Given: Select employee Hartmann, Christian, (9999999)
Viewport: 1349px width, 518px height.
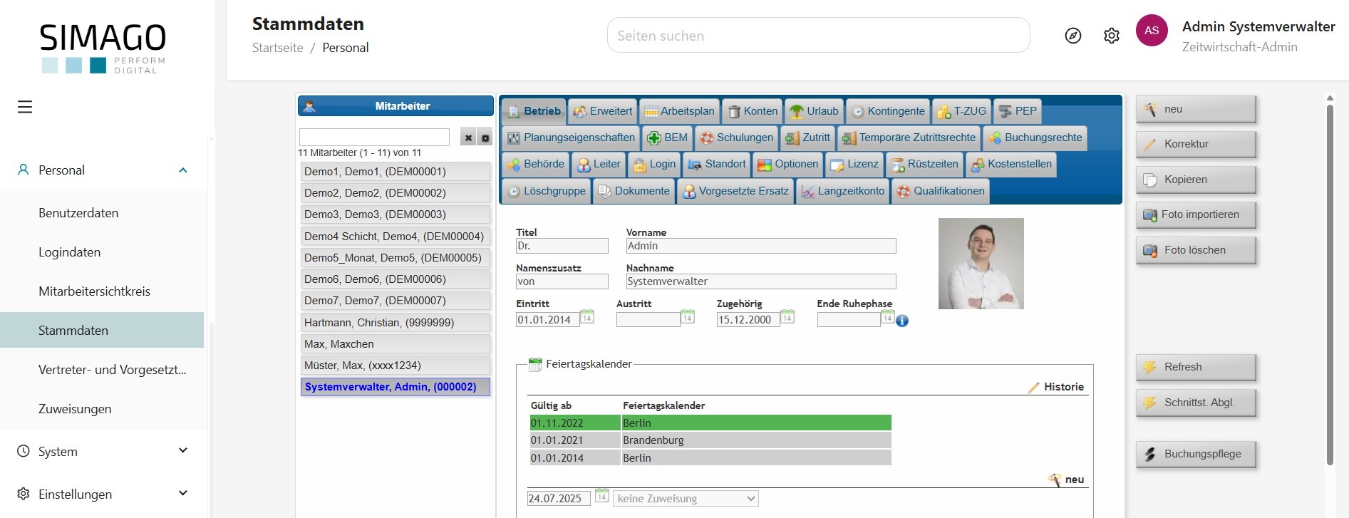Looking at the screenshot, I should [396, 323].
